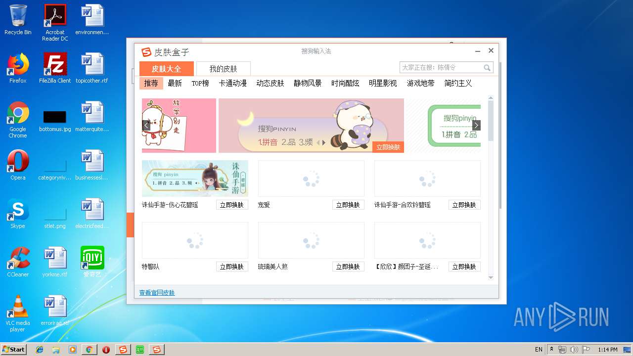633x356 pixels.
Task: Open the 我的皮肤 tab
Action: point(223,69)
